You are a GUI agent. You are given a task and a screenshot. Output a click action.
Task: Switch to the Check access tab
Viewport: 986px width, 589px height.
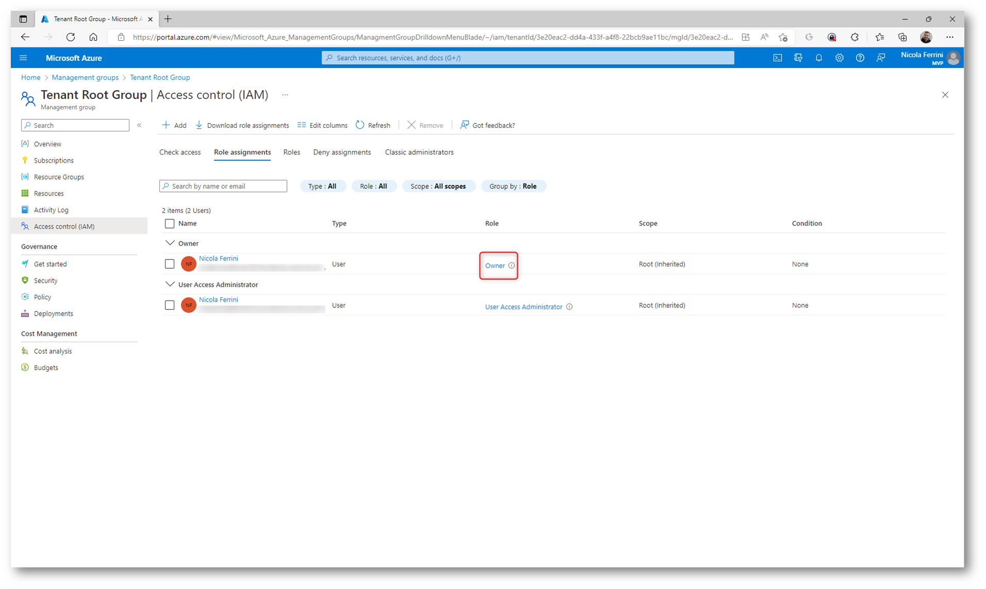pos(180,152)
